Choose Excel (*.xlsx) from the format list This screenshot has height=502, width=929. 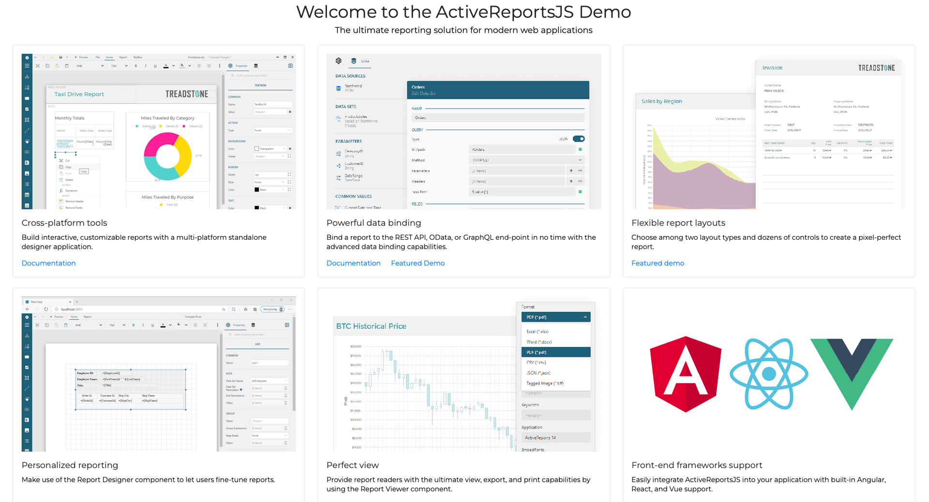[537, 332]
